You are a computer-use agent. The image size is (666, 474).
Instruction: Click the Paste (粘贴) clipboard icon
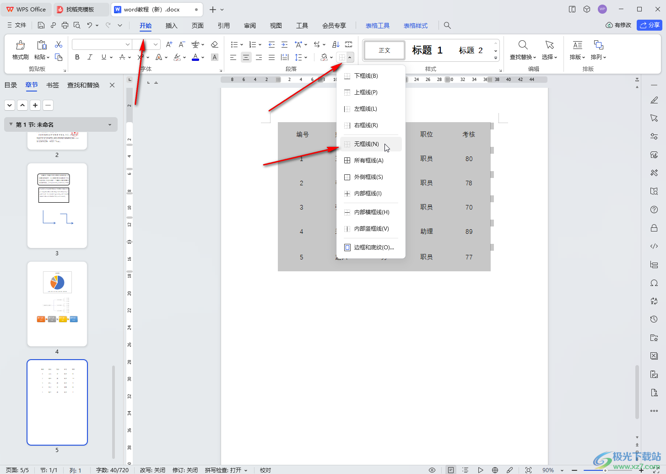coord(42,45)
